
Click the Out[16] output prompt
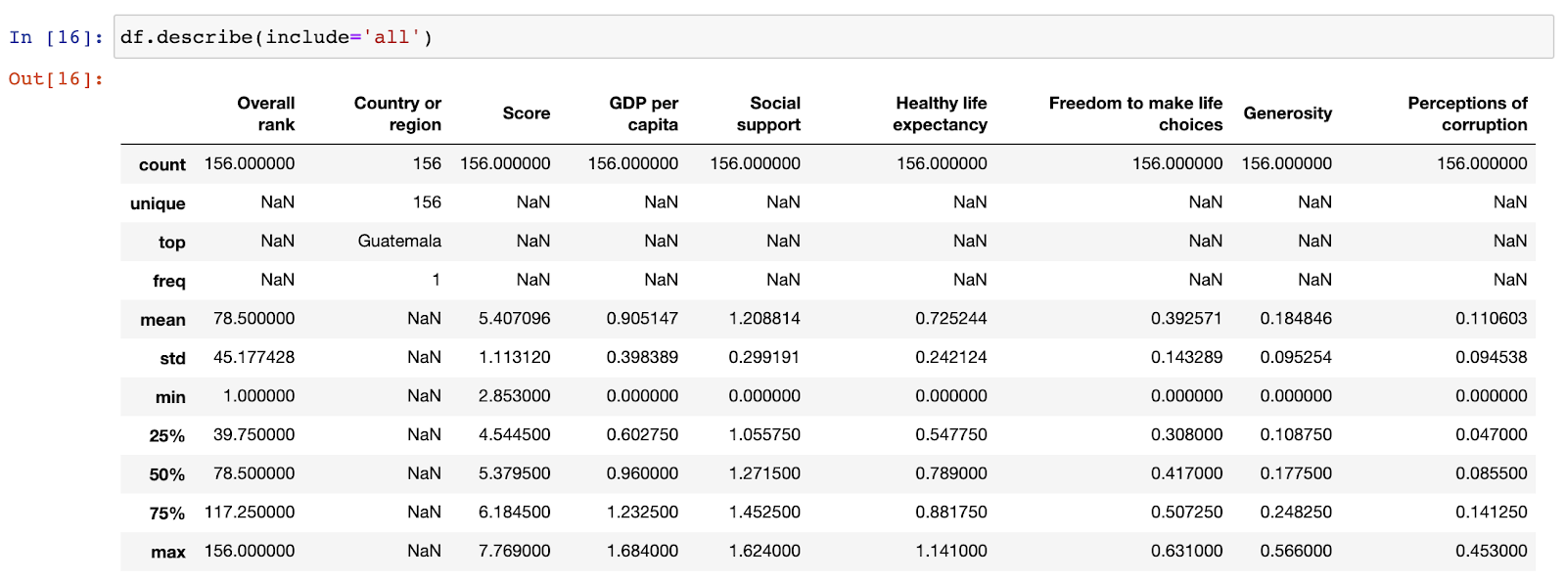click(56, 79)
